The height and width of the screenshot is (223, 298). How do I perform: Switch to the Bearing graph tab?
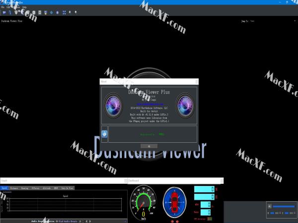25,188
